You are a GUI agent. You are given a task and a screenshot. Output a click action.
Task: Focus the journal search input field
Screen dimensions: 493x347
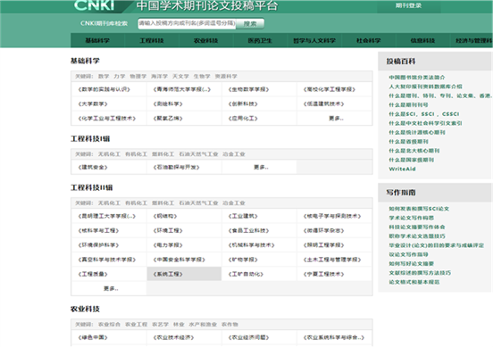[187, 23]
